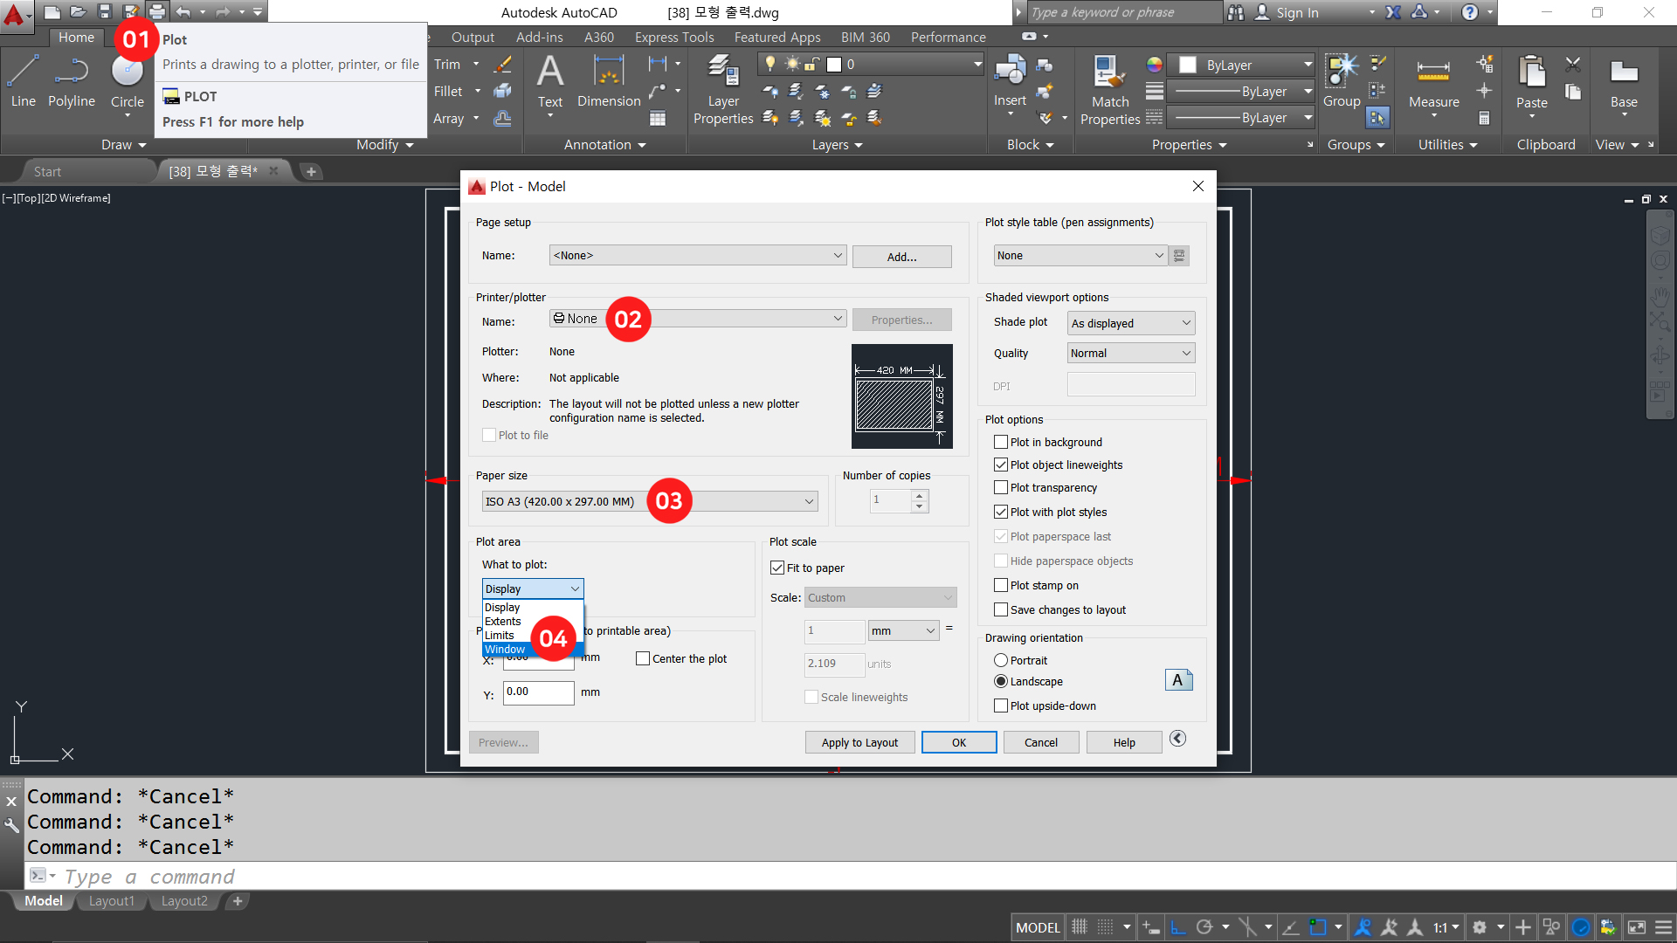Viewport: 1677px width, 943px height.
Task: Open scale unit mm dropdown
Action: coord(903,631)
